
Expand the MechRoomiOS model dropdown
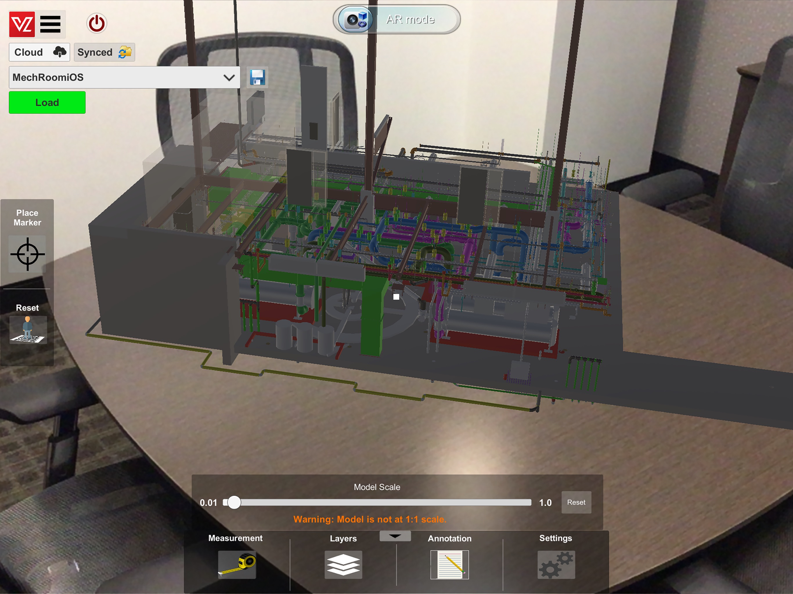124,77
